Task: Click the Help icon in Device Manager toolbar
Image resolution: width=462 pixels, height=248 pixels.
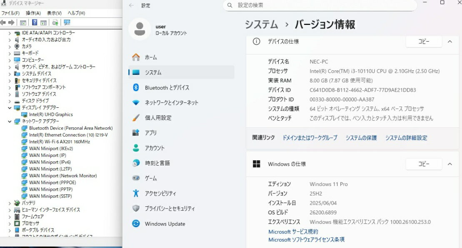Action: click(x=35, y=22)
